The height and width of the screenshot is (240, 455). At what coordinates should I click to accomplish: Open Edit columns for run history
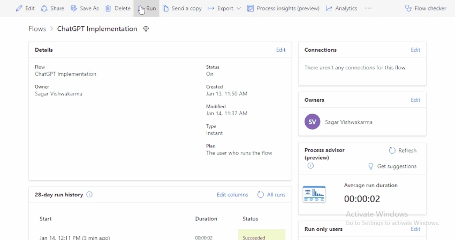tap(232, 195)
